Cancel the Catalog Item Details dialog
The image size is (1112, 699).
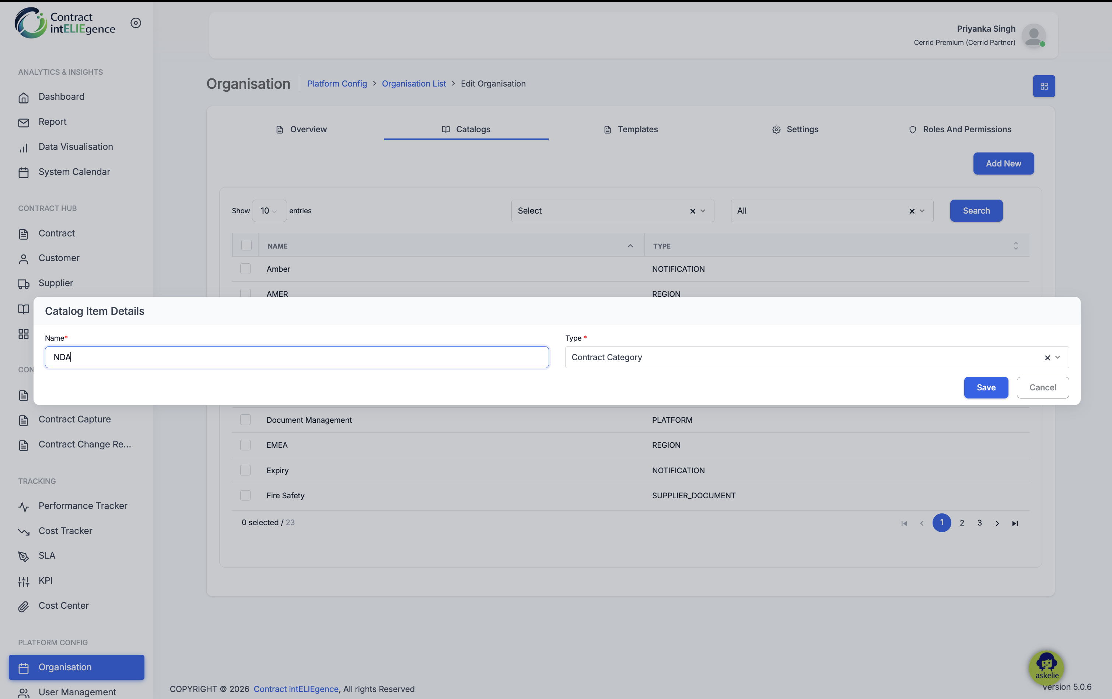click(1042, 387)
